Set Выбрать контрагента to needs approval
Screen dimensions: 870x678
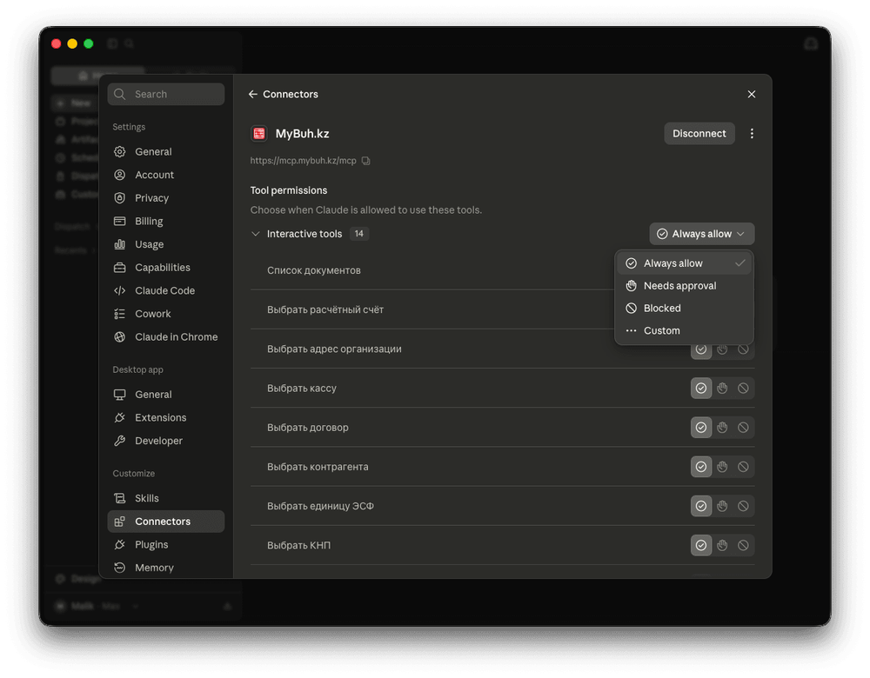point(722,467)
